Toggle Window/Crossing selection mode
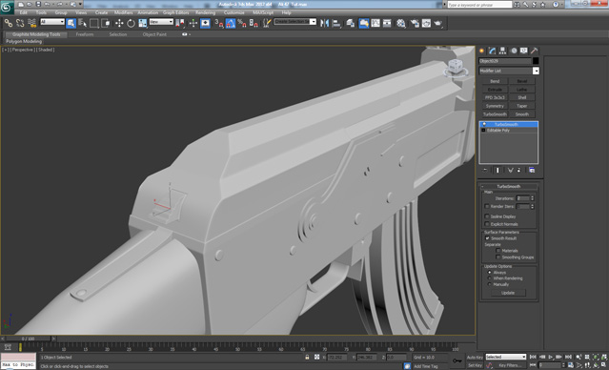Image resolution: width=609 pixels, height=370 pixels. [106, 23]
